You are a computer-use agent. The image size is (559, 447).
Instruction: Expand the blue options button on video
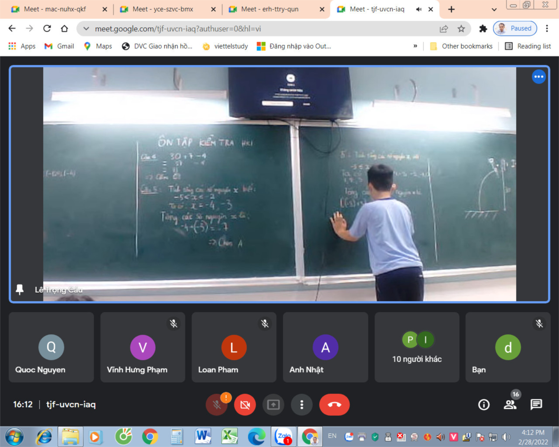point(539,77)
